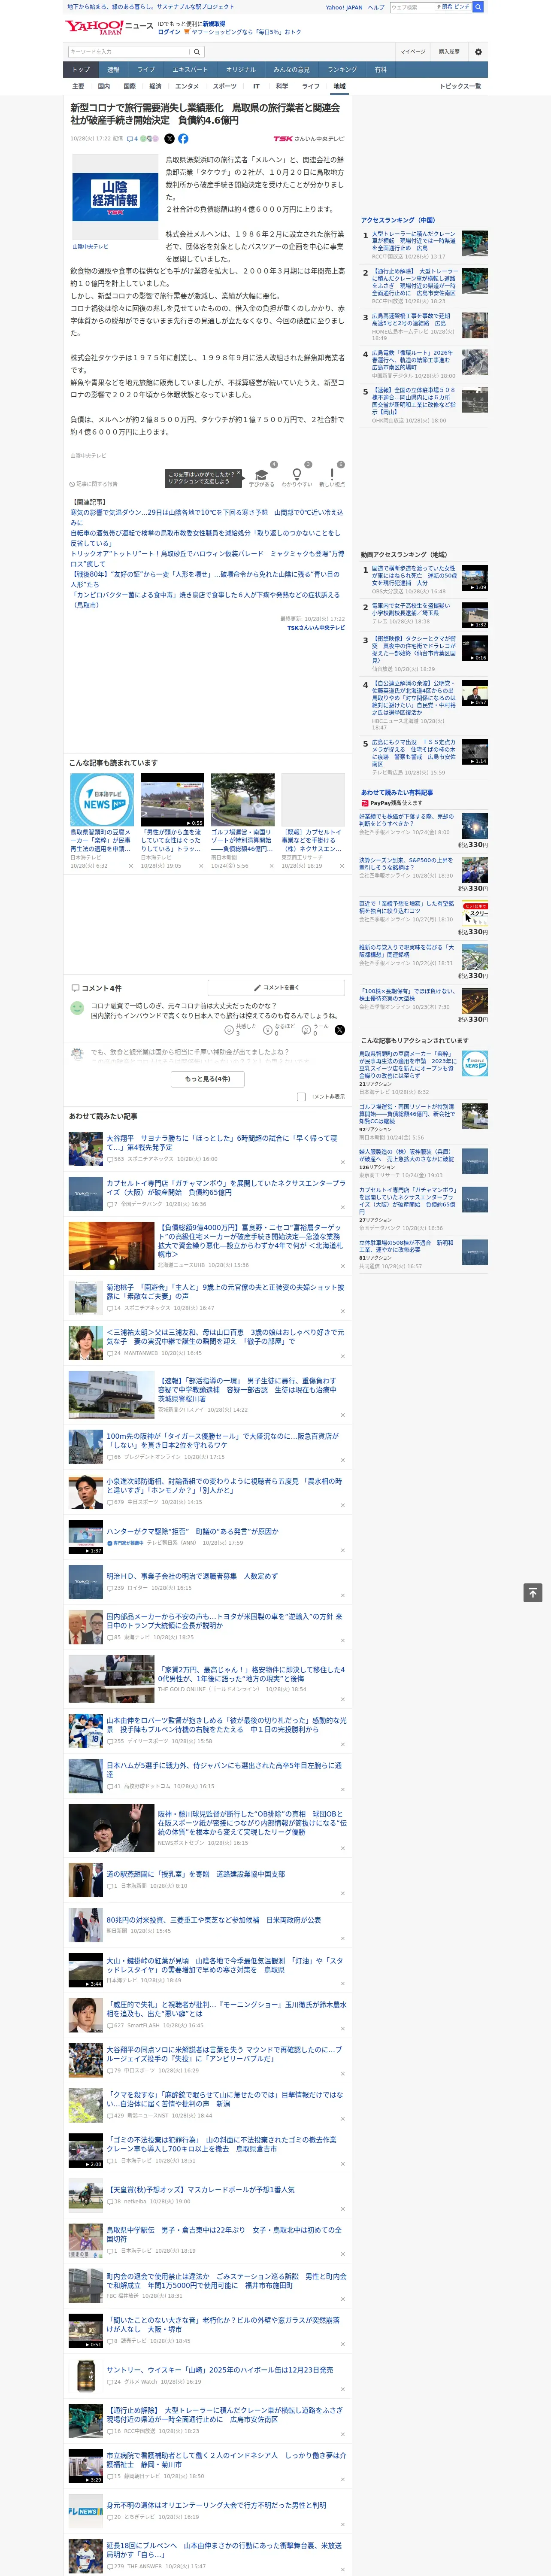Open トピックス一覧 link
This screenshot has width=551, height=2576.
pyautogui.click(x=460, y=86)
